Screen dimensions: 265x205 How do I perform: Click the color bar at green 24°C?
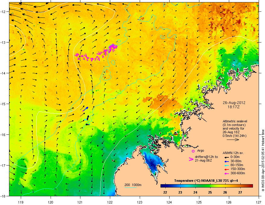click(x=195, y=186)
